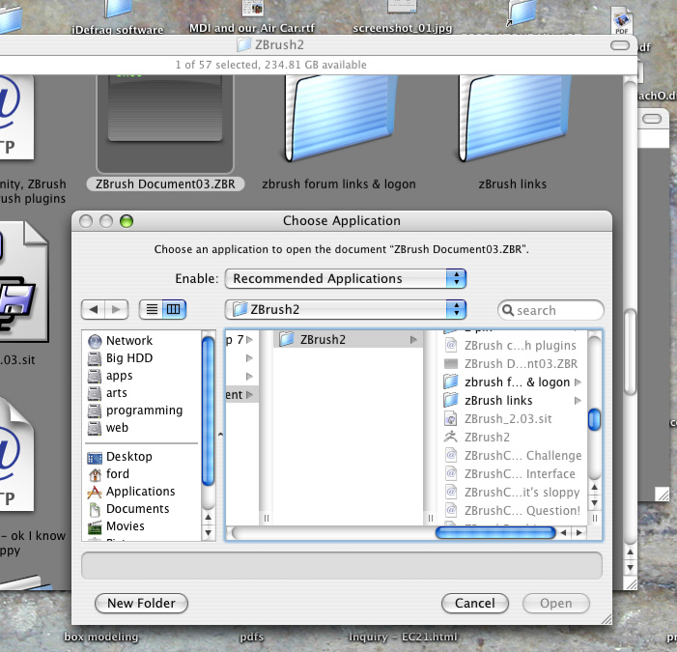677x652 pixels.
Task: Select zbrush forum links & logon folder icon
Action: pos(339,119)
